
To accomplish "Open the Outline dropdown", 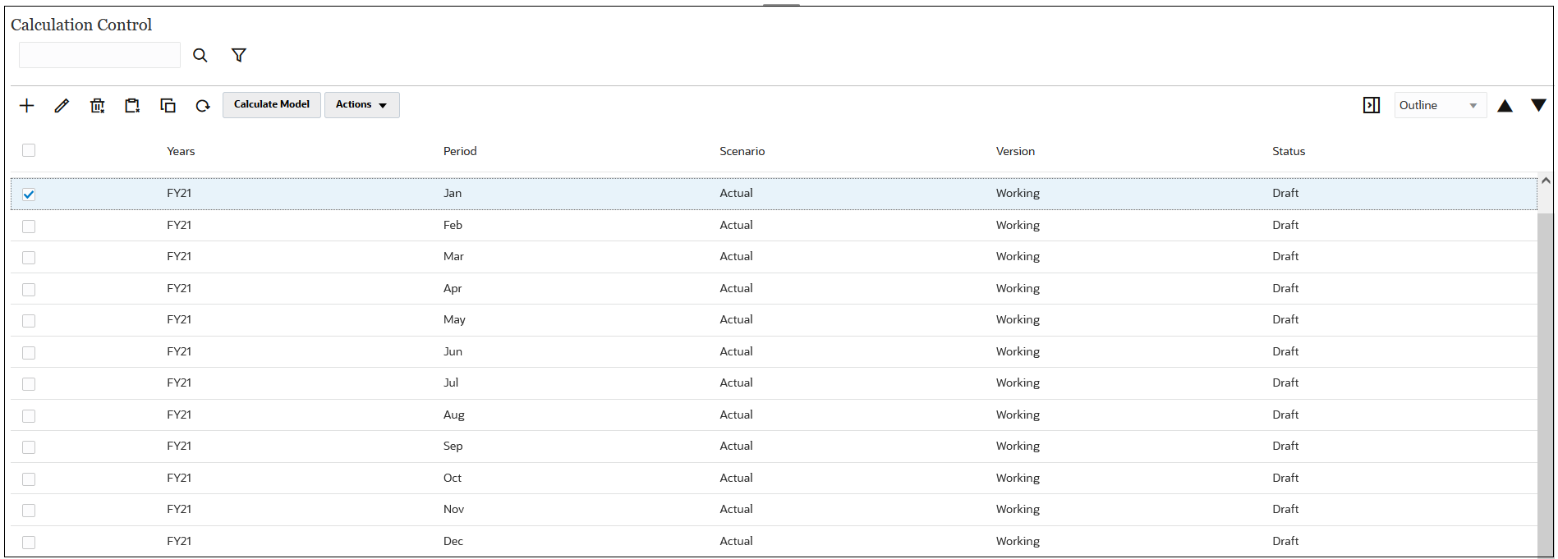I will pyautogui.click(x=1440, y=105).
